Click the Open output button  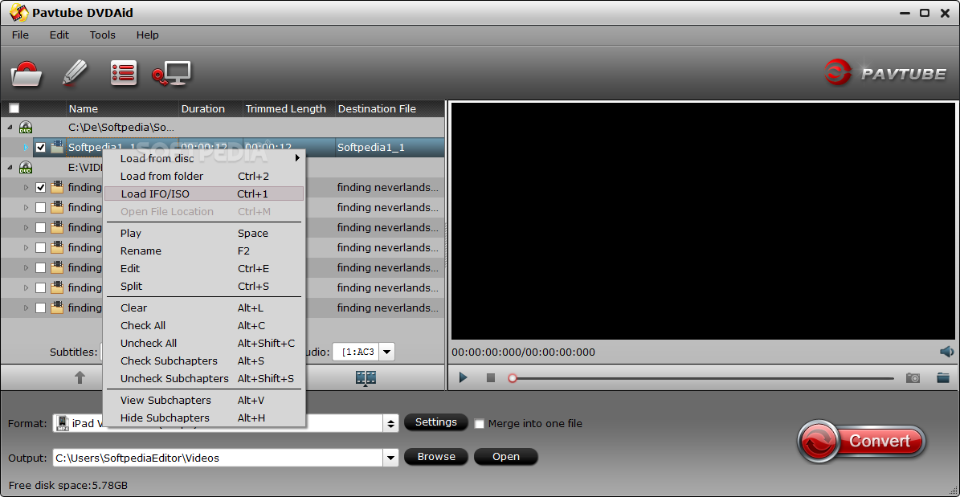(x=506, y=457)
